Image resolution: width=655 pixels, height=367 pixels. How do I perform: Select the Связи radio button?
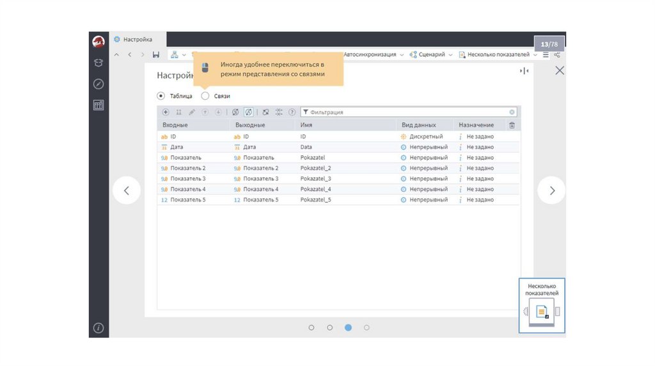click(x=205, y=96)
